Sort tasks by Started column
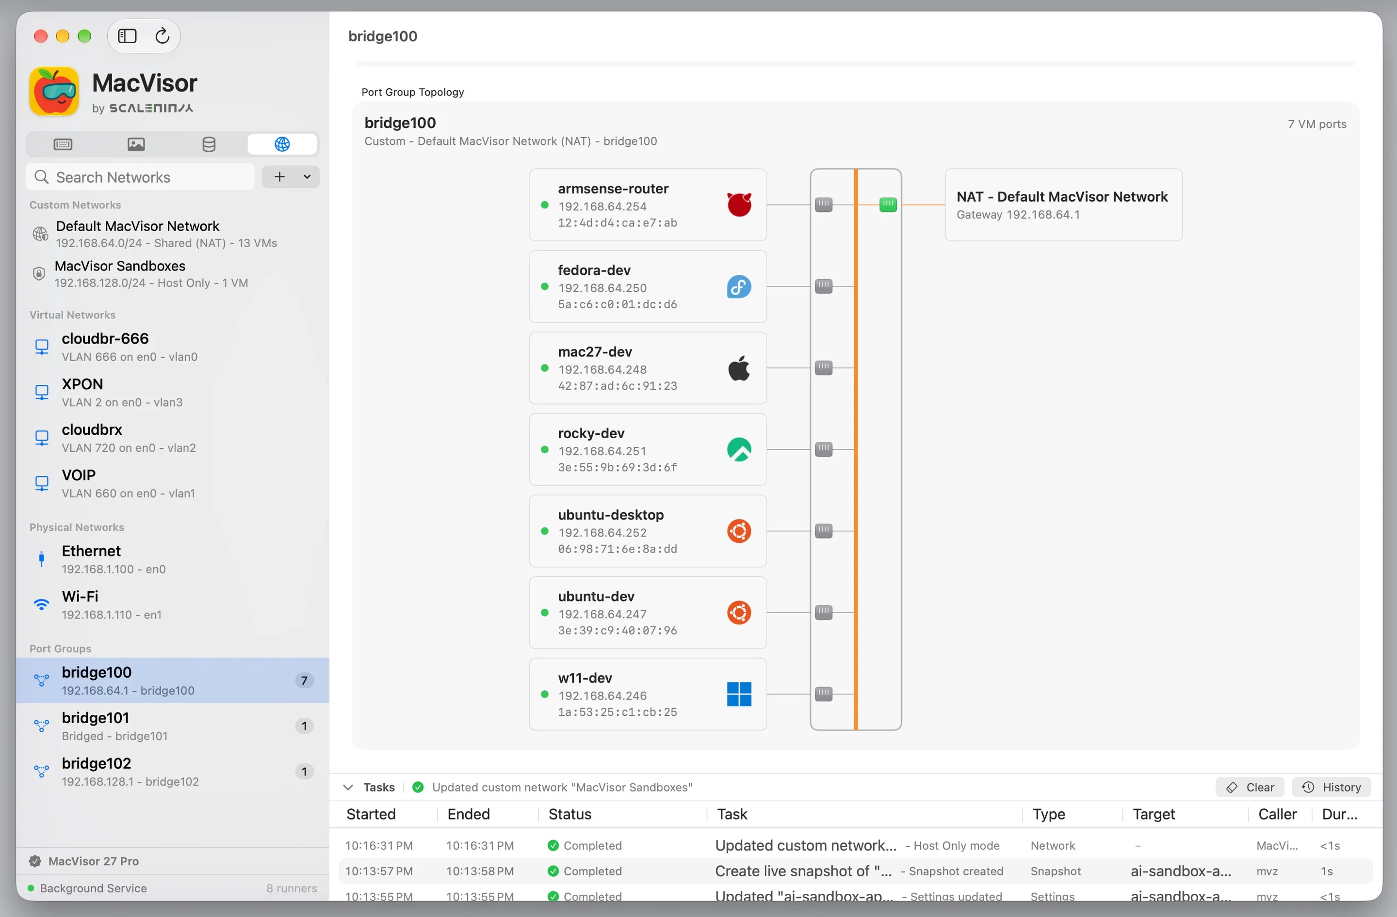1397x917 pixels. pyautogui.click(x=371, y=814)
